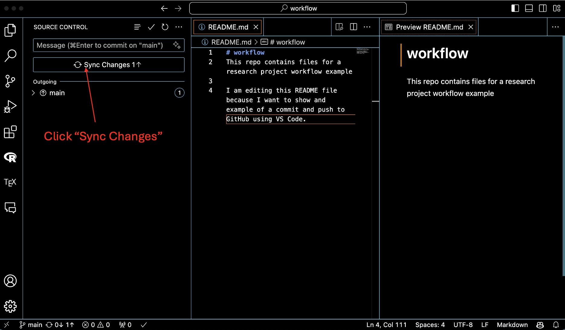Screen dimensions: 565x330
Task: Open Run and Debug view
Action: click(x=10, y=106)
